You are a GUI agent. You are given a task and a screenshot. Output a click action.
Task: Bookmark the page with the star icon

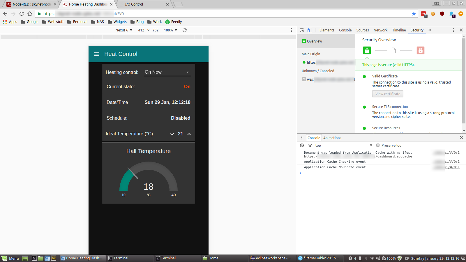[414, 14]
